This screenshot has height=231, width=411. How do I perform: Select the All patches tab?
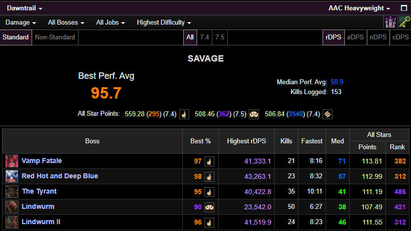(190, 37)
